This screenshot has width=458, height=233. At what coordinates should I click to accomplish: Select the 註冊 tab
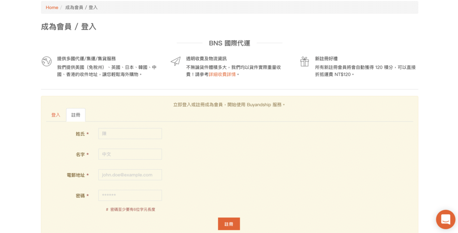click(76, 115)
